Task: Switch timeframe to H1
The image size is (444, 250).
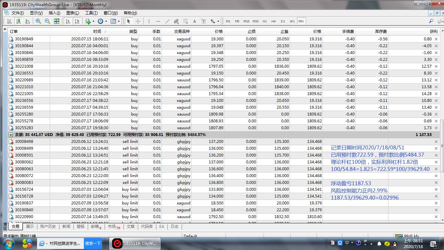Action: coord(265,21)
